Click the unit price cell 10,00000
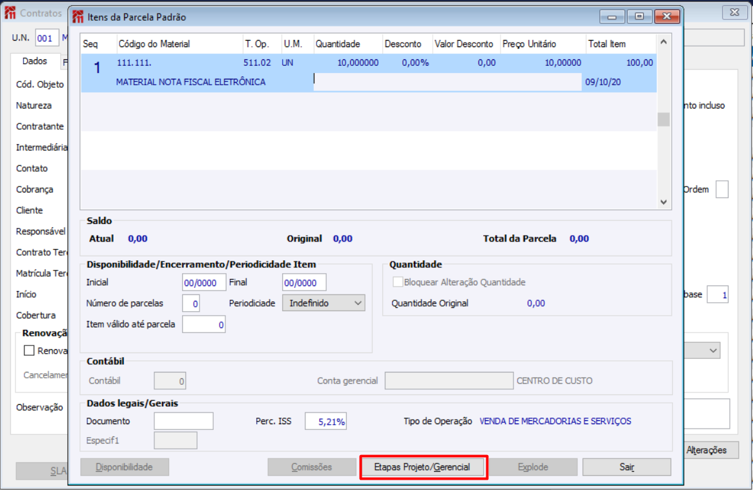This screenshot has width=753, height=490. (x=563, y=63)
